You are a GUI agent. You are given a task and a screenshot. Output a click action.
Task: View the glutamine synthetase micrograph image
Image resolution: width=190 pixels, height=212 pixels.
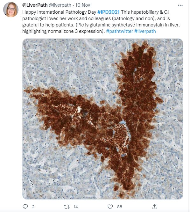coord(103,119)
